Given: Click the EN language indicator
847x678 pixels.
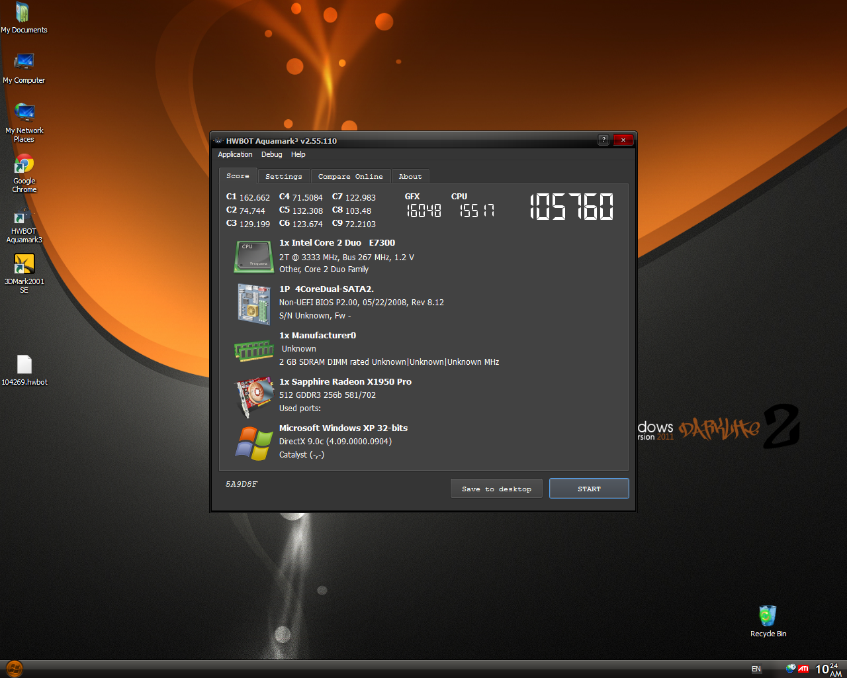Looking at the screenshot, I should tap(756, 669).
